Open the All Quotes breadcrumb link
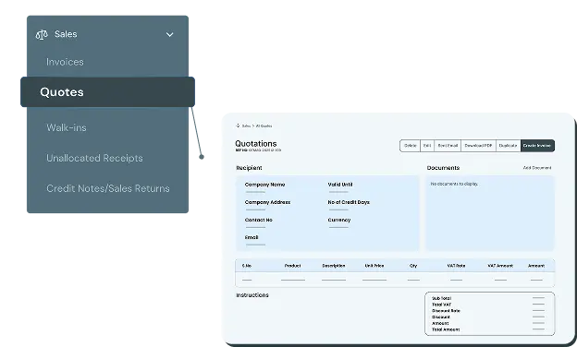577x347 pixels. pos(264,126)
